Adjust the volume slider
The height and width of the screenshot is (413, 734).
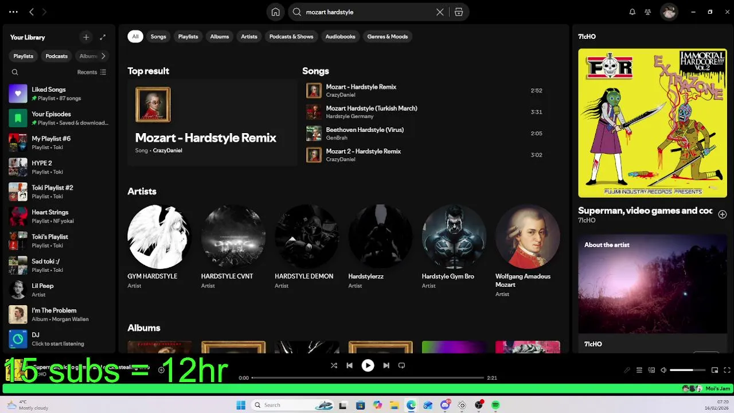point(687,370)
